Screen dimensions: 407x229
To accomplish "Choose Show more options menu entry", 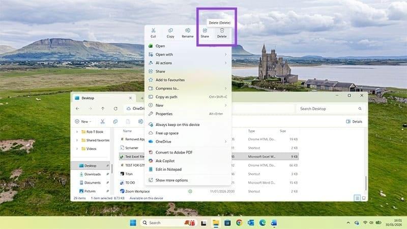I will (171, 180).
